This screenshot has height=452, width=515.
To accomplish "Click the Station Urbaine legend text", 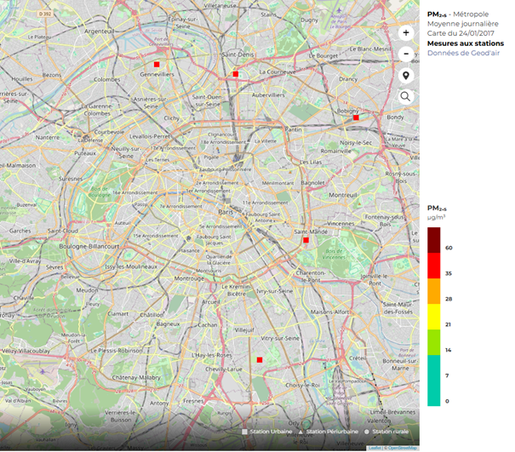I will click(271, 432).
